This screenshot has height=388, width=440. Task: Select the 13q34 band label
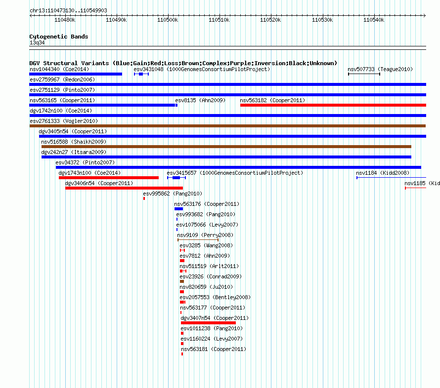point(37,42)
